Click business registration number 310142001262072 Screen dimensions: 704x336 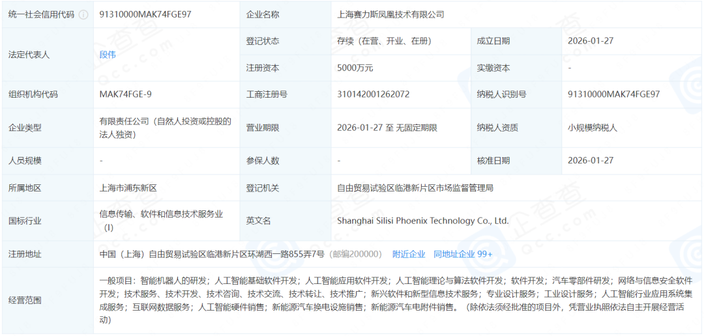pyautogui.click(x=374, y=94)
